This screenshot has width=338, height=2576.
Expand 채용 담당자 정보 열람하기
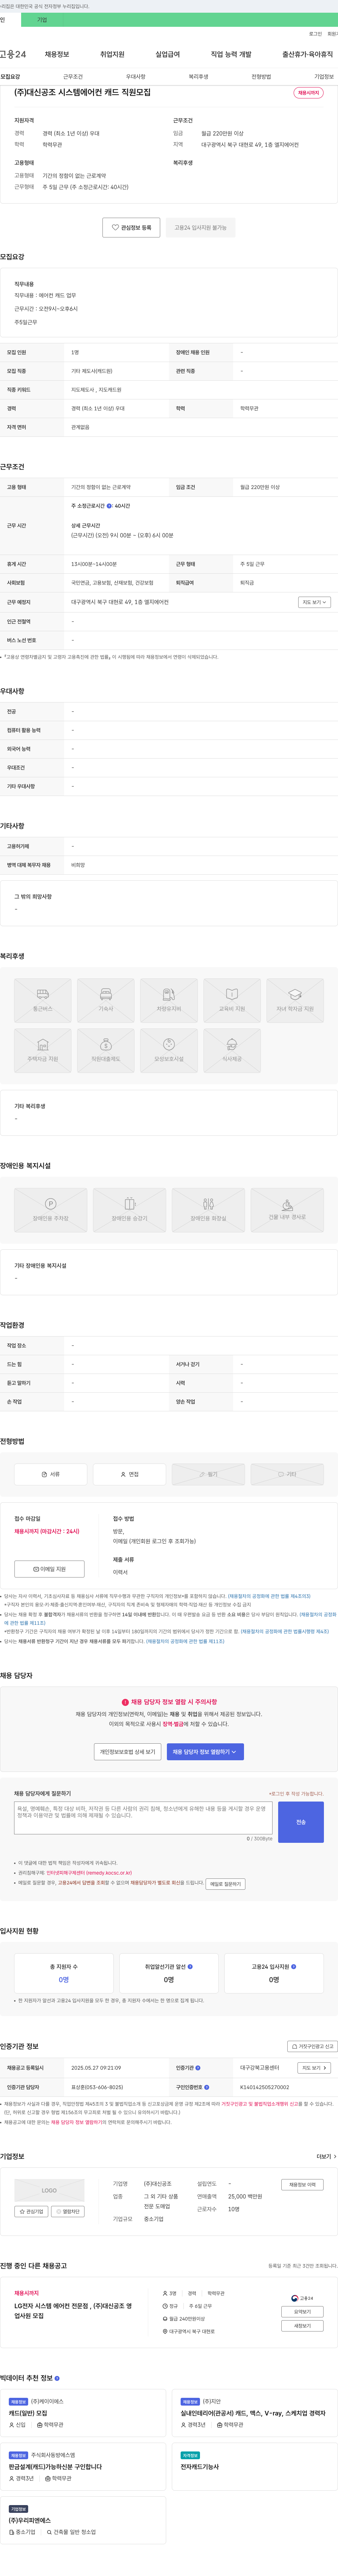tap(205, 1752)
